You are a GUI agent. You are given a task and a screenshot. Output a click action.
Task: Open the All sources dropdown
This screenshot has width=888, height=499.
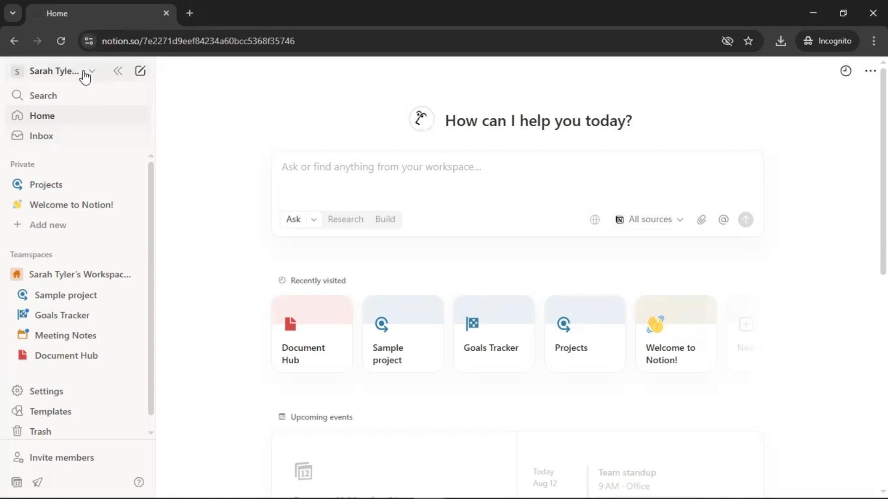pos(649,219)
